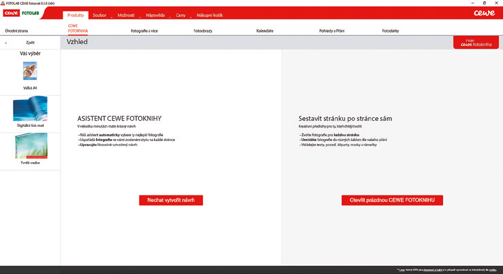The height and width of the screenshot is (274, 503).
Task: Click the moje CEWE fotokniha button
Action: pyautogui.click(x=476, y=43)
